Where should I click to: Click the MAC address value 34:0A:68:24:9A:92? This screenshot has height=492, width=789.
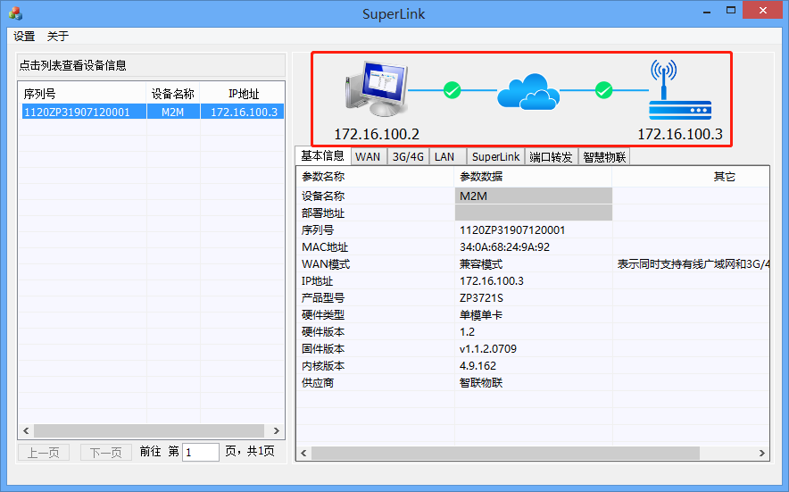pyautogui.click(x=504, y=246)
